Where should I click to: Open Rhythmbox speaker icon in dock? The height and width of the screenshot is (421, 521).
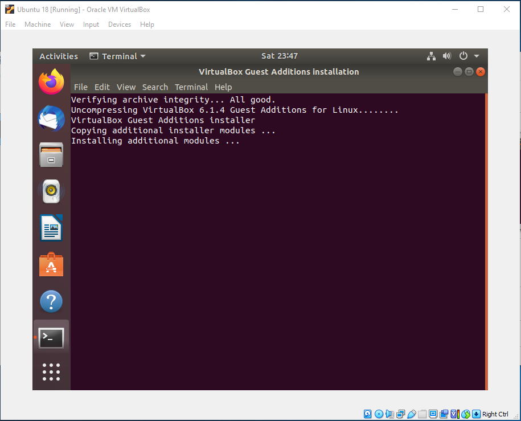[51, 191]
